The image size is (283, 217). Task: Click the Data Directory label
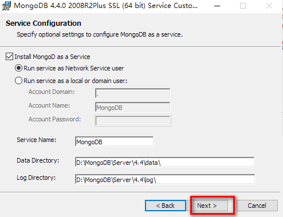pos(38,160)
